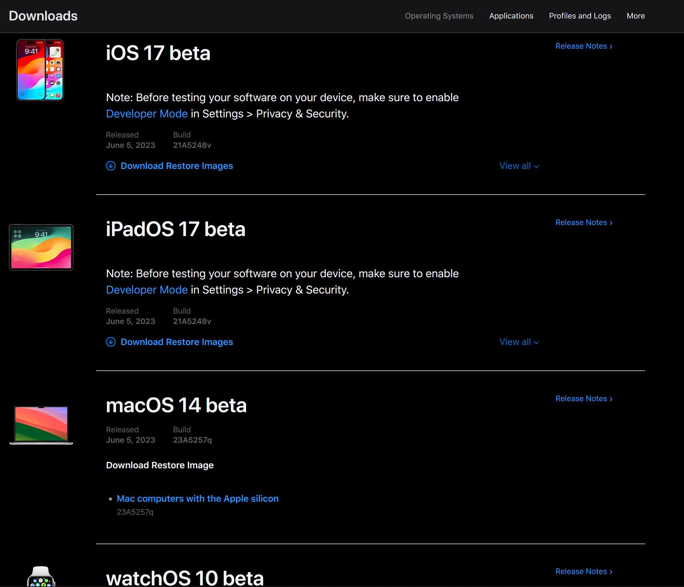Screen dimensions: 684x587
Task: Click build 21A5248v under iPadOS 17 beta
Action: (x=192, y=321)
